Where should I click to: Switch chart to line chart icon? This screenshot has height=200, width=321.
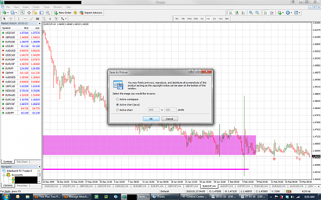click(x=243, y=13)
